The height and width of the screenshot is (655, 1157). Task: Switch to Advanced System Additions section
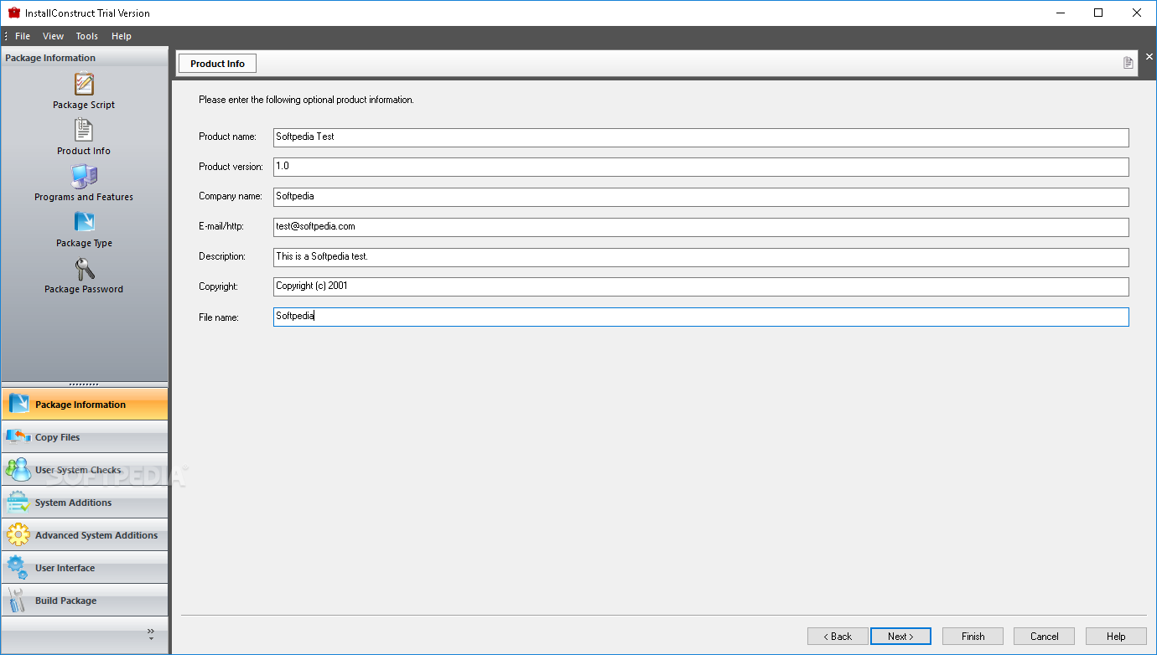(x=85, y=535)
